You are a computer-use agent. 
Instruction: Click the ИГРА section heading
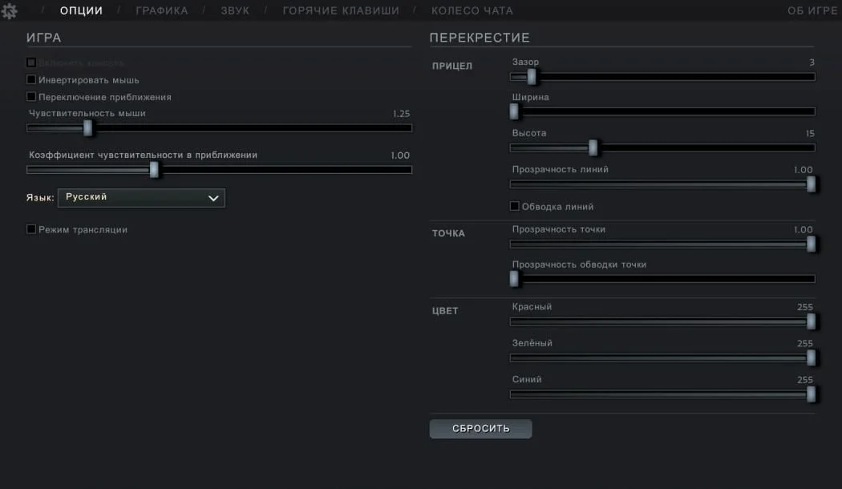43,38
